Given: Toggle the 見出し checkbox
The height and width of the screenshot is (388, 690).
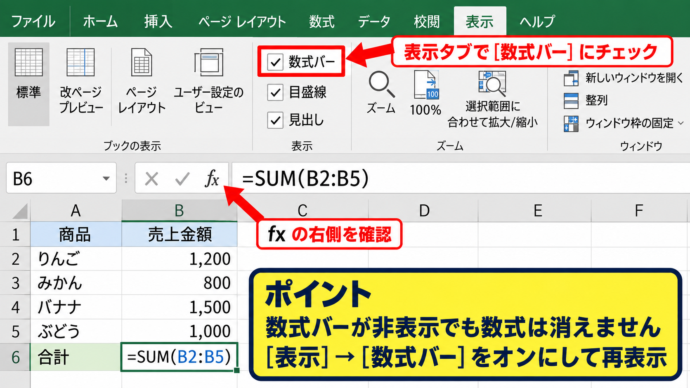Looking at the screenshot, I should tap(275, 120).
